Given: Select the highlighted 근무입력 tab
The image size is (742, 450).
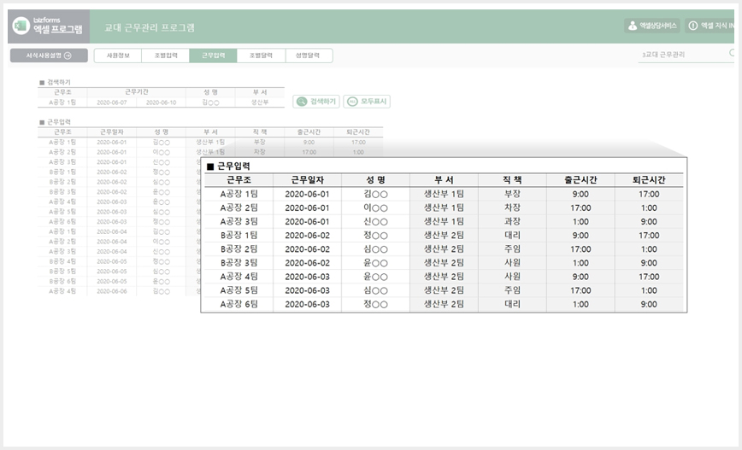Looking at the screenshot, I should pyautogui.click(x=213, y=56).
